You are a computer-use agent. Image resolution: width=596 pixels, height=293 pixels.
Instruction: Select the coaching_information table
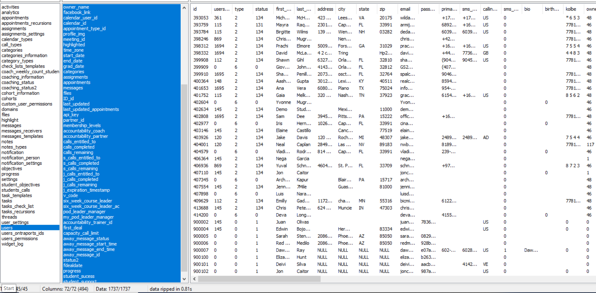click(x=23, y=77)
